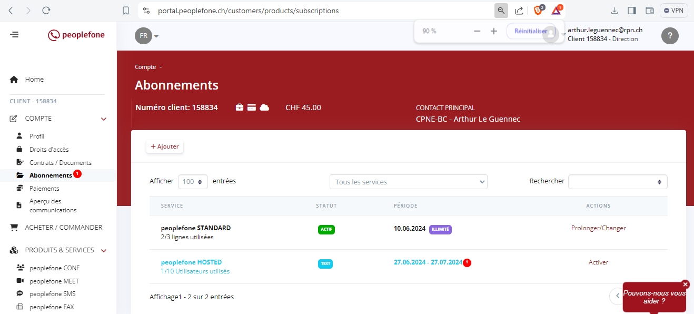Click the red notification badge beside 27.07.2024
This screenshot has width=694, height=314.
coord(467,263)
